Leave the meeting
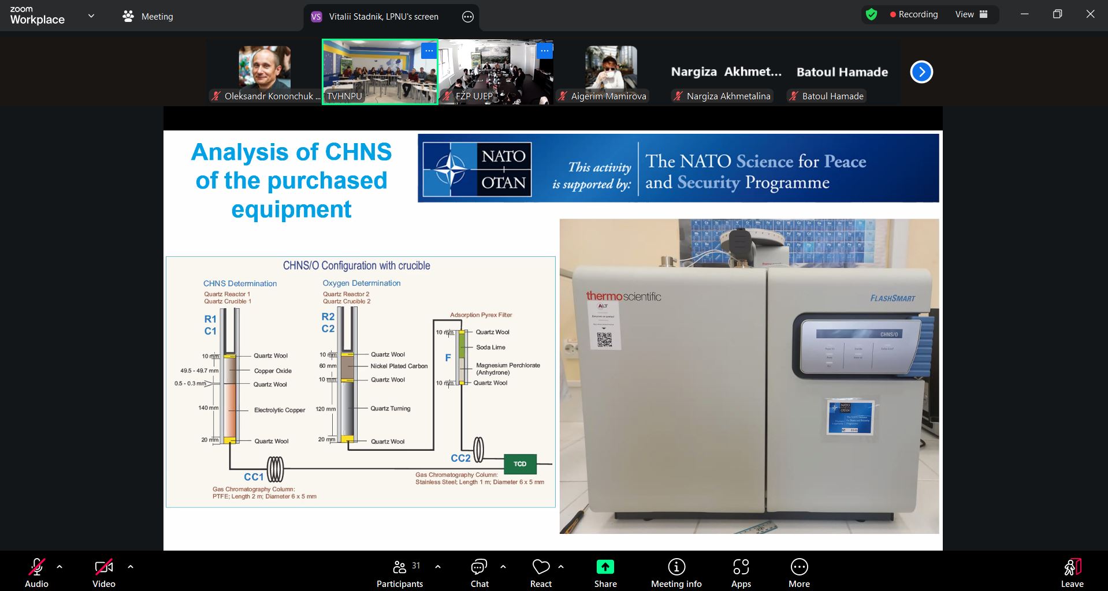 click(x=1072, y=573)
